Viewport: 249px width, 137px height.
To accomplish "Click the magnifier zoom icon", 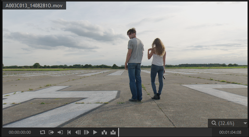I will coord(214,123).
